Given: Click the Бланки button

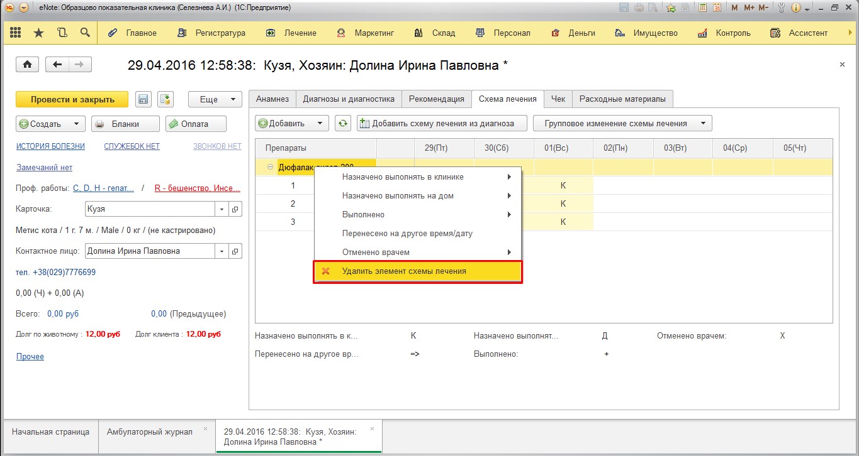Looking at the screenshot, I should pyautogui.click(x=125, y=124).
